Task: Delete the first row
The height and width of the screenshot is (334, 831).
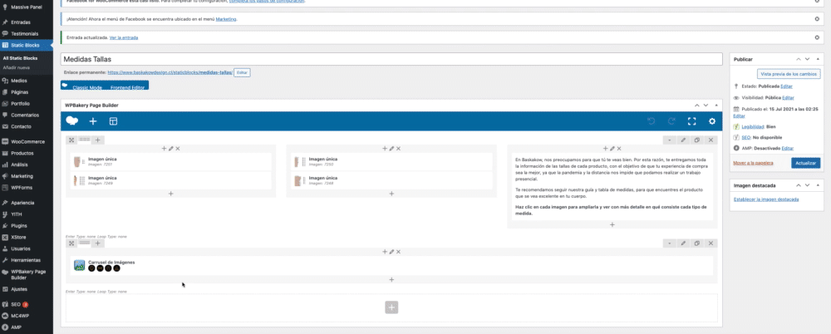Action: pyautogui.click(x=711, y=140)
